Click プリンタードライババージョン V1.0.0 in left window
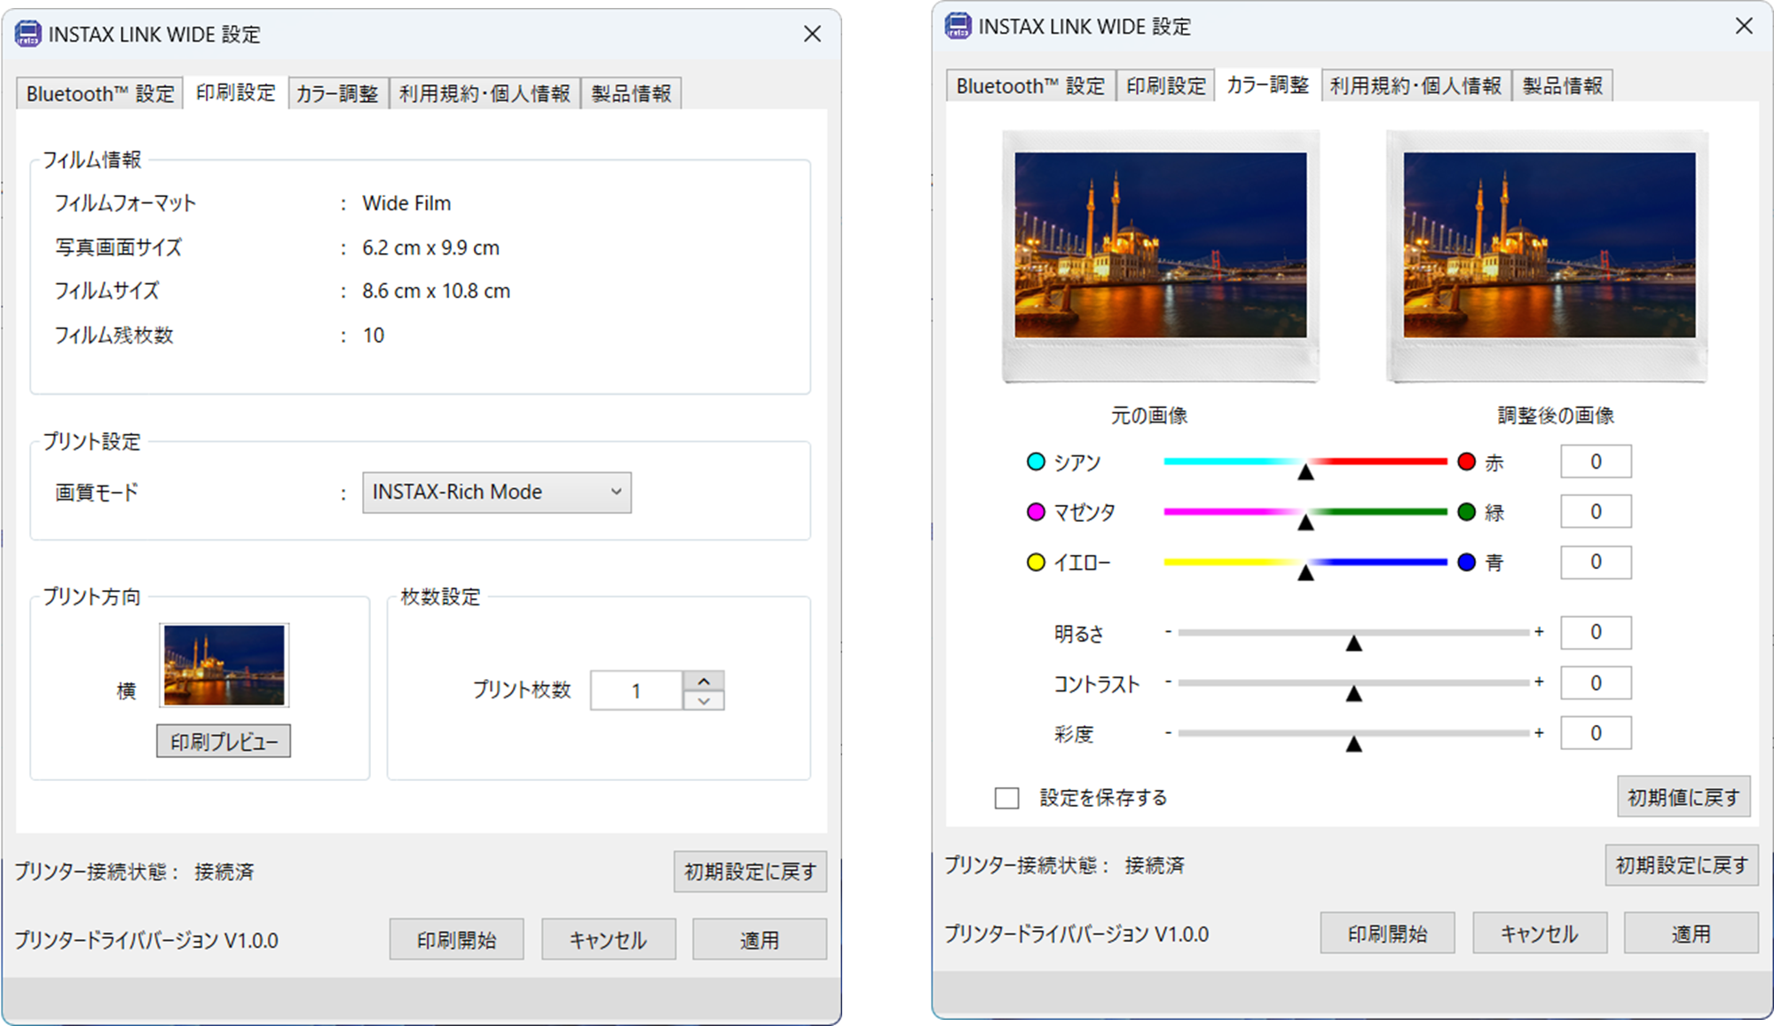Viewport: 1774px width, 1026px height. 146,940
